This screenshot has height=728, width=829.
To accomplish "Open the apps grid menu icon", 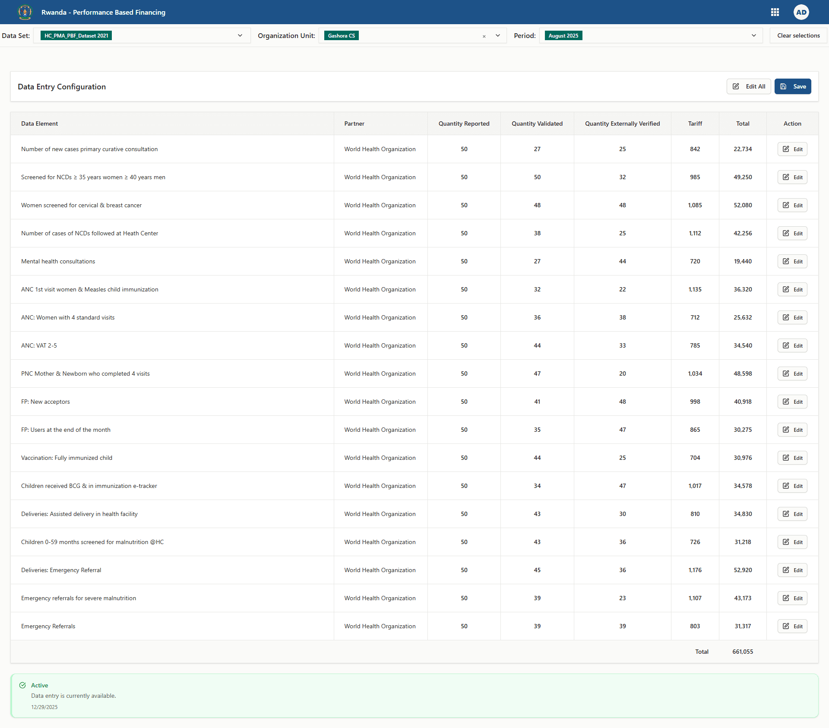I will (x=775, y=12).
